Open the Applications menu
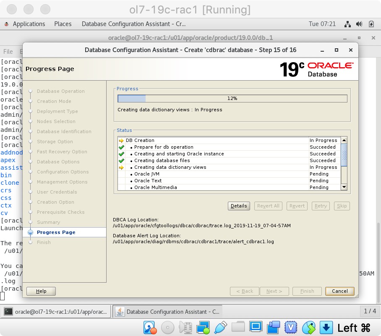Image resolution: width=381 pixels, height=336 pixels. 29,24
